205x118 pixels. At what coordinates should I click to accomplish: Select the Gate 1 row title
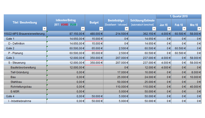click(10, 39)
